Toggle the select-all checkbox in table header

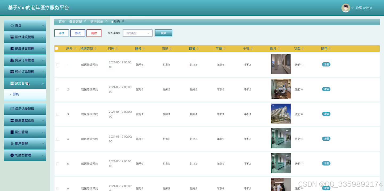coord(57,48)
